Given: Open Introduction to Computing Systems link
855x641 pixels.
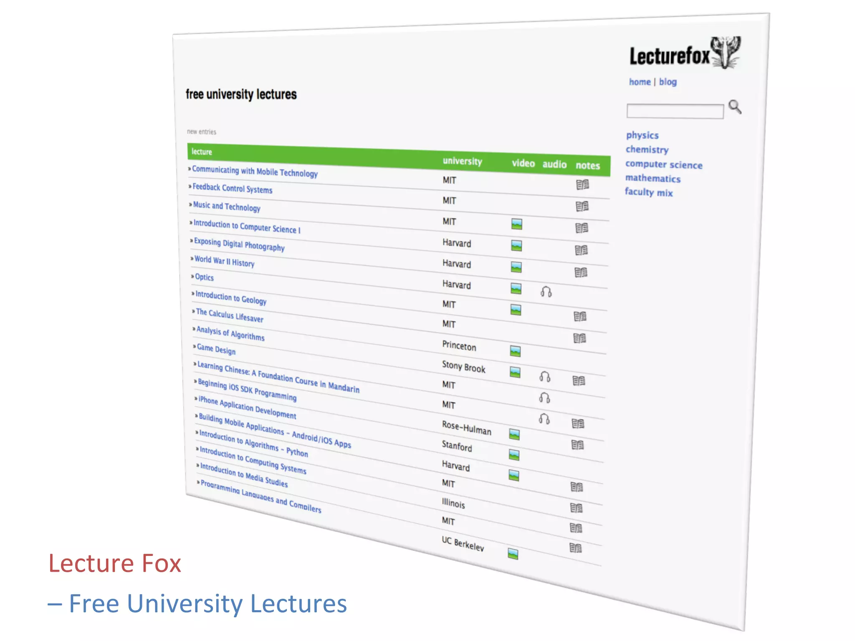Looking at the screenshot, I should (253, 460).
